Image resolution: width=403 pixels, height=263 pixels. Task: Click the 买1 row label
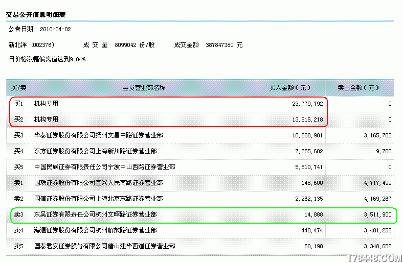18,104
